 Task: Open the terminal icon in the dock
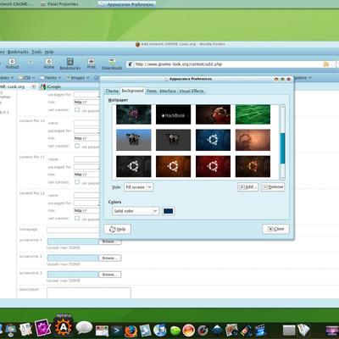117,330
